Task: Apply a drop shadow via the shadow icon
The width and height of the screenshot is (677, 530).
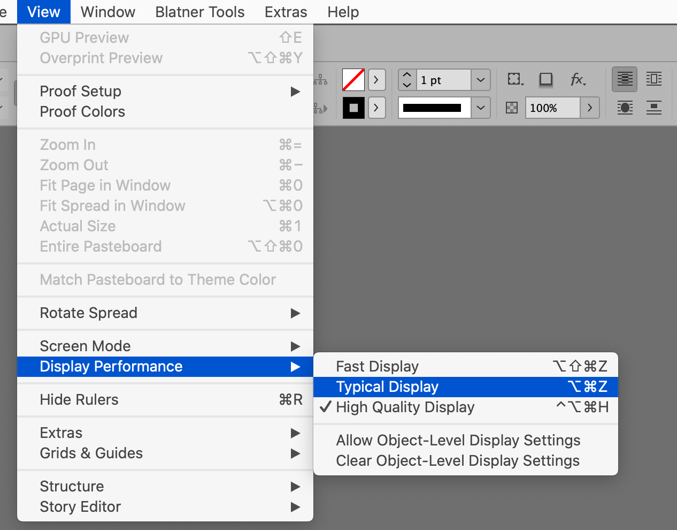Action: [x=545, y=79]
